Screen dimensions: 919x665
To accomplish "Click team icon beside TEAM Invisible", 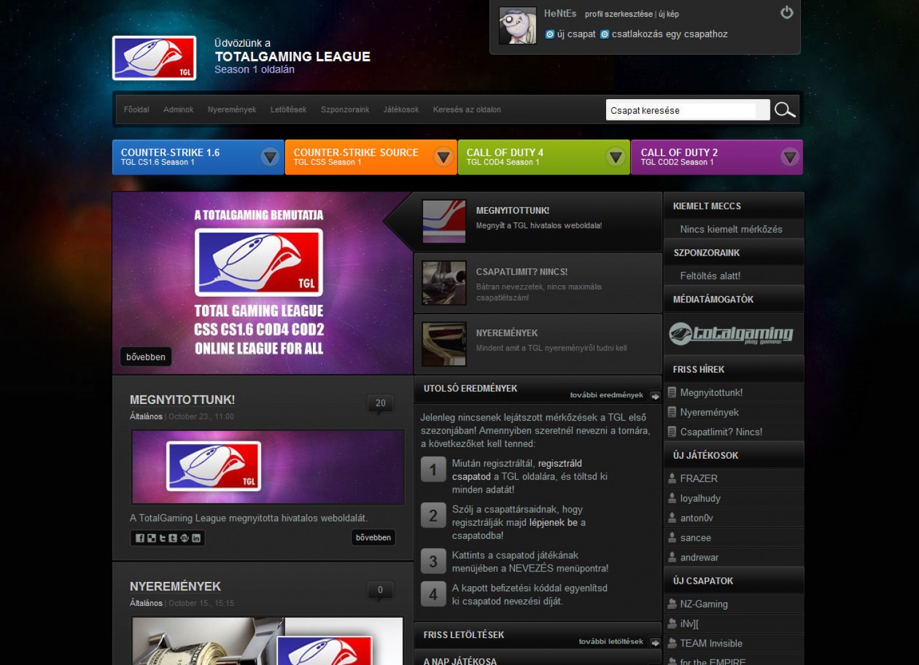I will coord(672,643).
